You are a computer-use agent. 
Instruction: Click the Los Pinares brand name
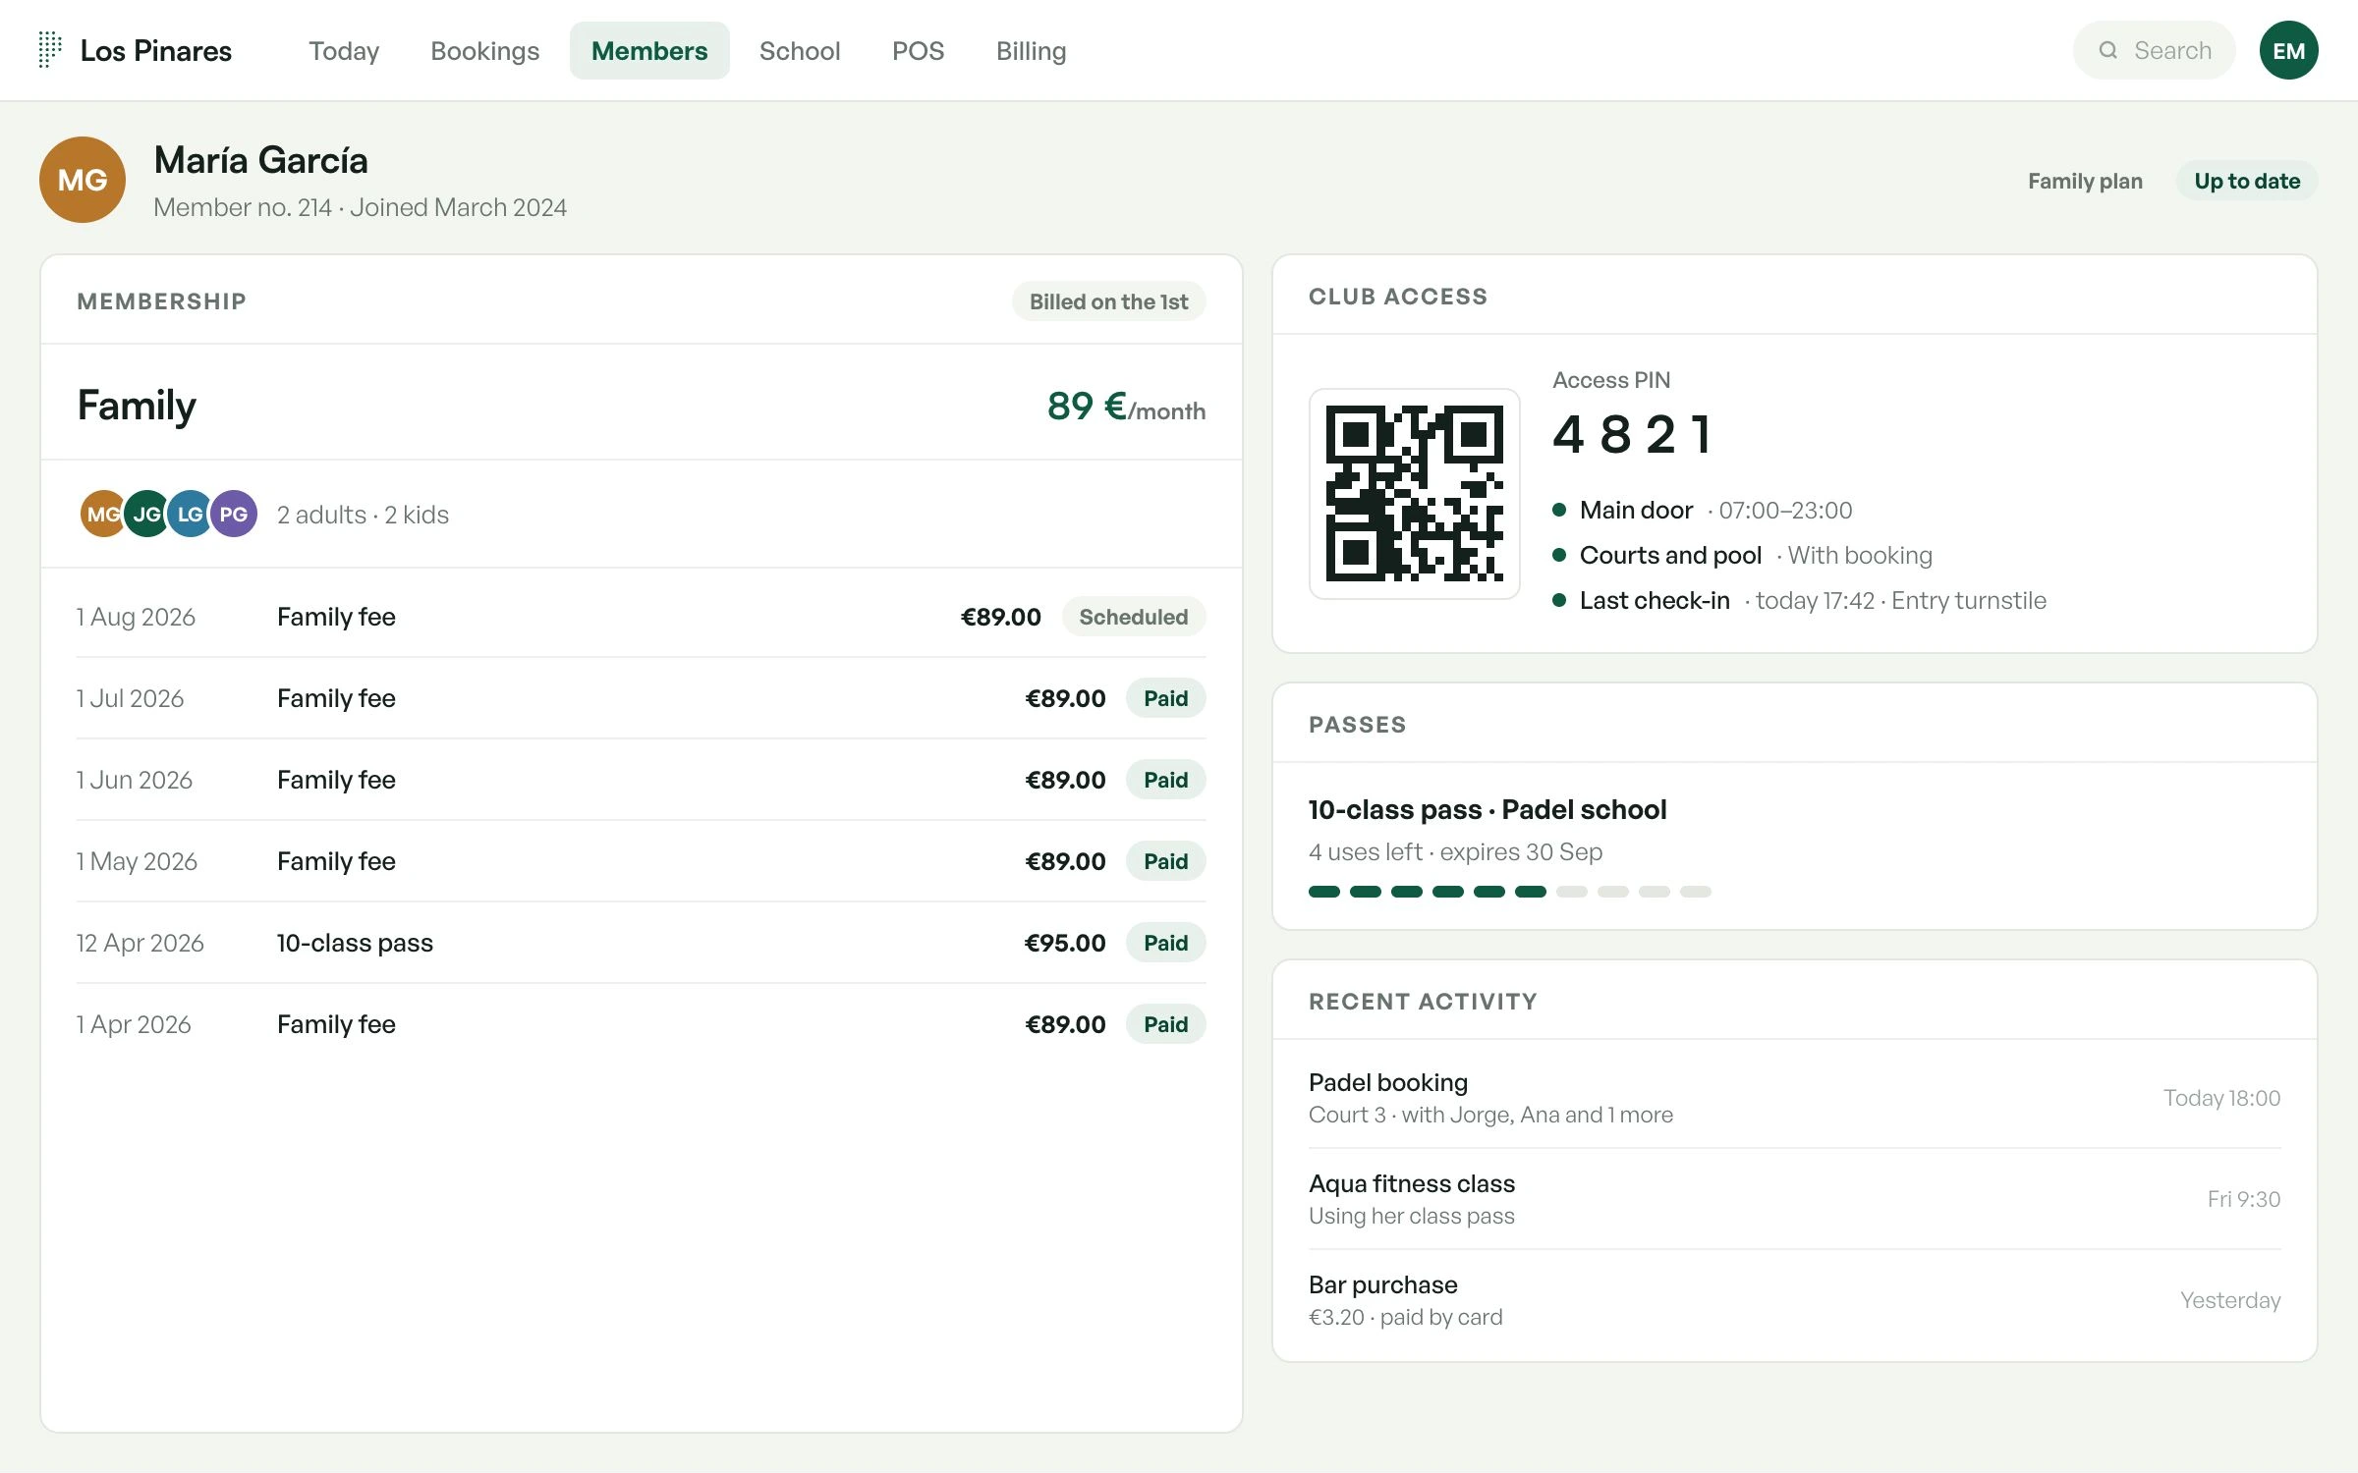[x=155, y=50]
